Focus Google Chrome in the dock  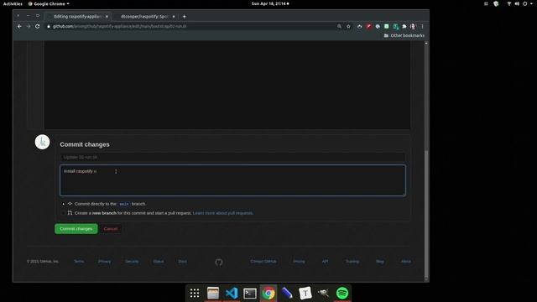click(268, 293)
